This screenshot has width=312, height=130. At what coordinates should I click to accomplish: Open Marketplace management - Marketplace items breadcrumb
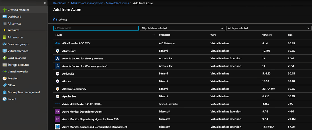[100, 3]
